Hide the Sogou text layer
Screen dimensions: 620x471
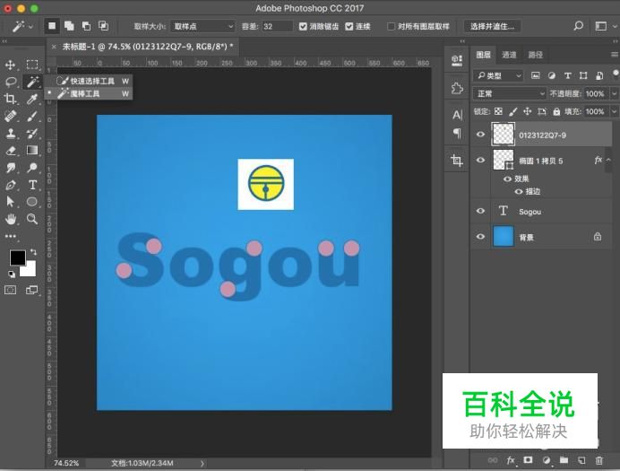coord(480,211)
